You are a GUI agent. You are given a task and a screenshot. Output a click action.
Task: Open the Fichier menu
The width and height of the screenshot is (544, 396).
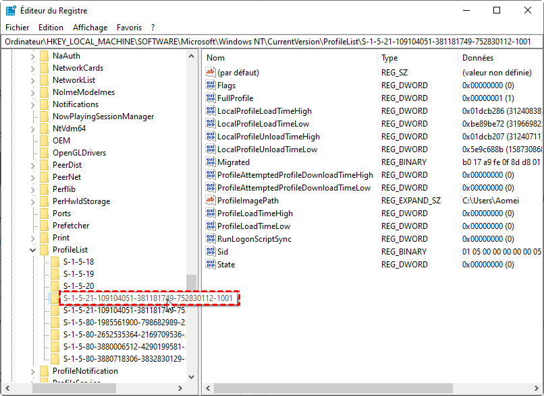click(18, 28)
